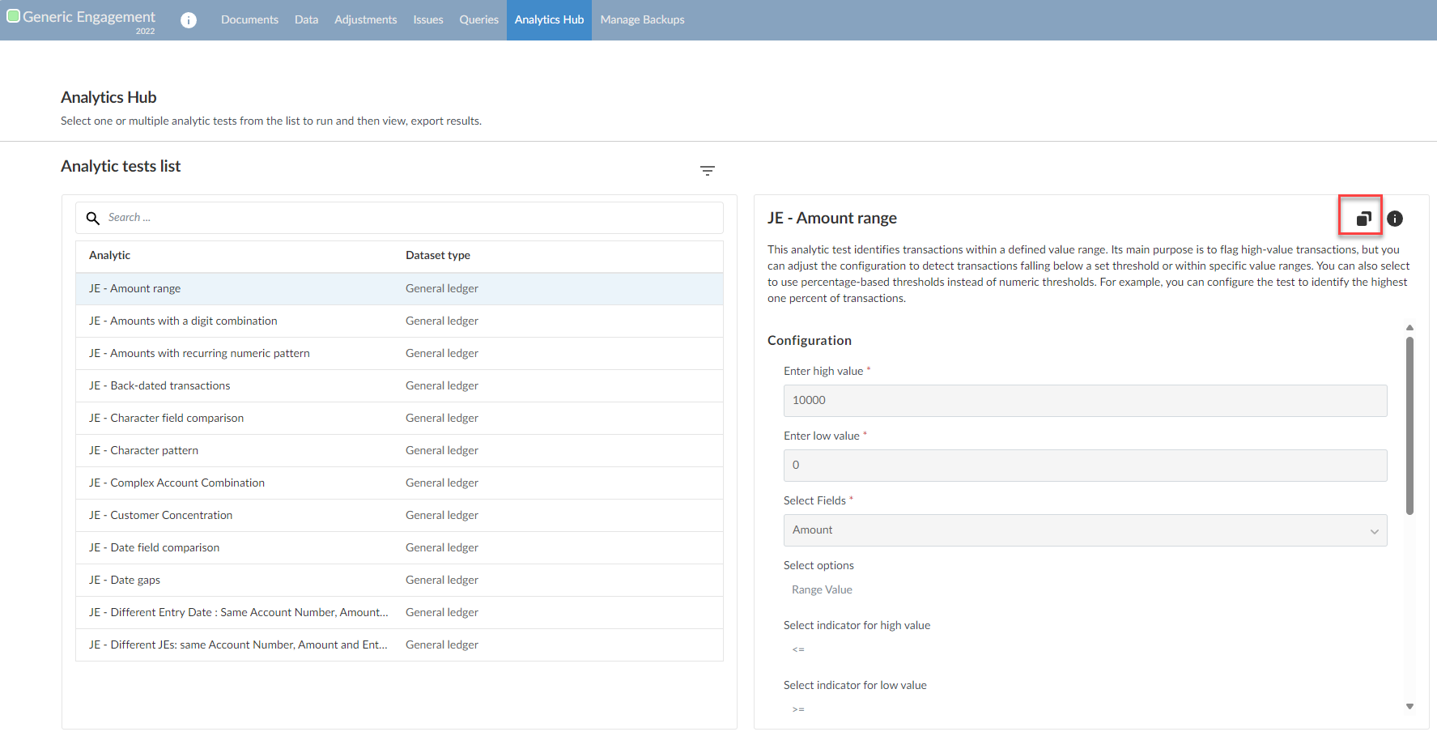Click the scrollbar up arrow in configuration

click(1409, 327)
